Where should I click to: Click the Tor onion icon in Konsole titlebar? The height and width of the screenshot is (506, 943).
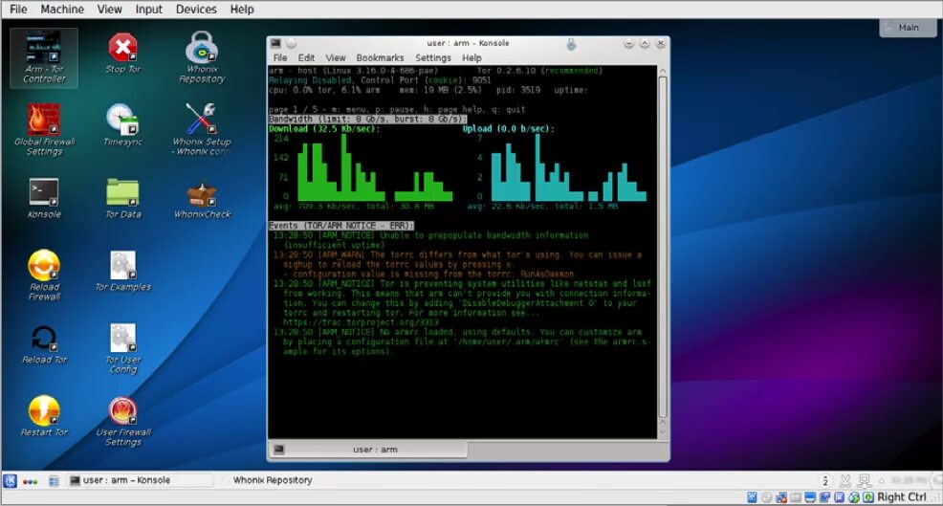(x=571, y=43)
